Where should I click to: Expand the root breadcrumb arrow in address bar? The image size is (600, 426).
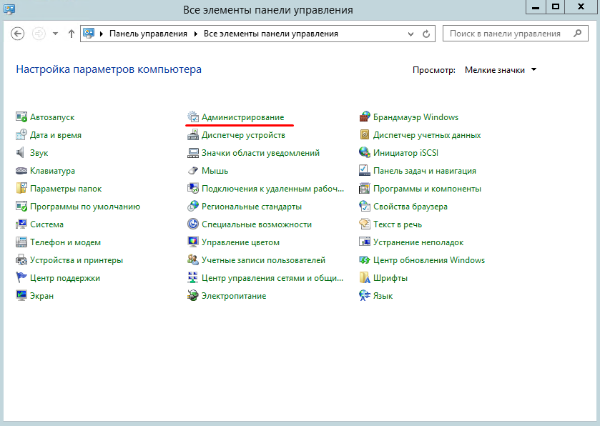pyautogui.click(x=102, y=34)
